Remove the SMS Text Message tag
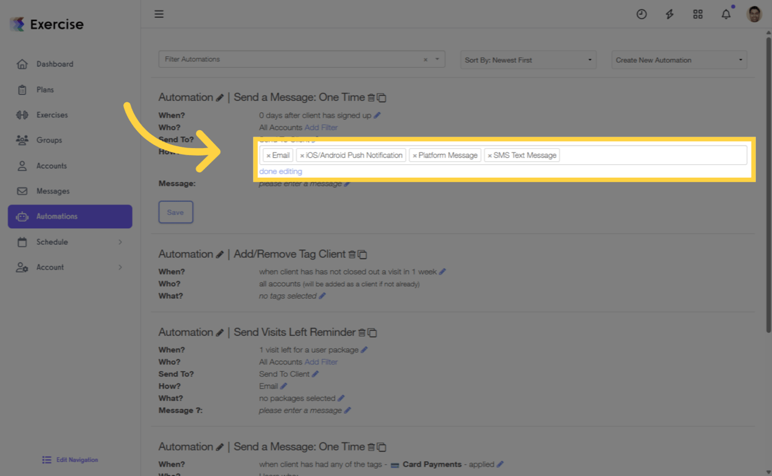The image size is (772, 476). (489, 156)
